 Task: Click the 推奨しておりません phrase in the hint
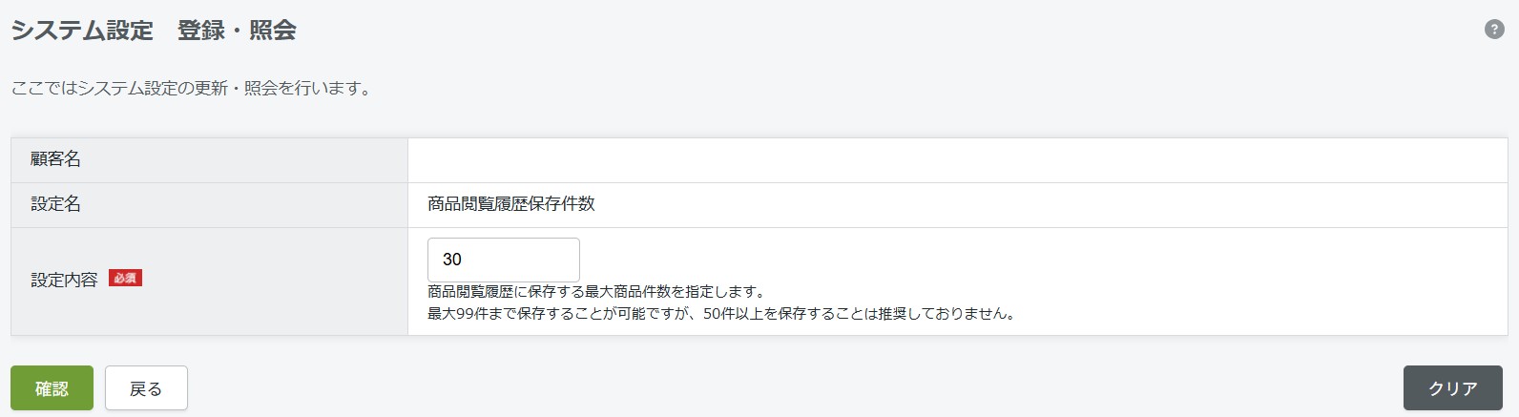[x=945, y=314]
